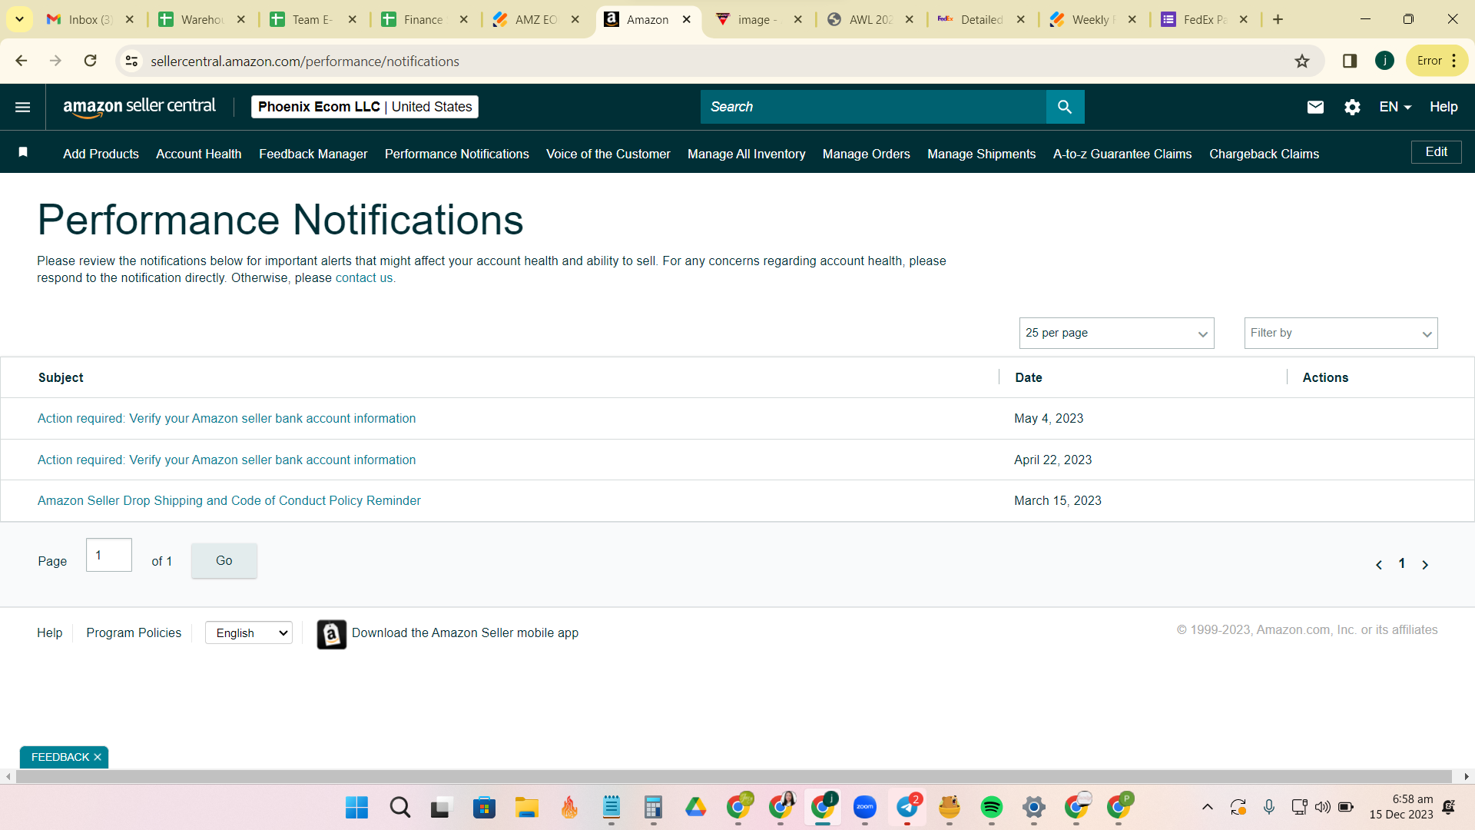
Task: Open Manage Shipments in nav bar
Action: (x=982, y=154)
